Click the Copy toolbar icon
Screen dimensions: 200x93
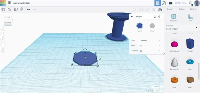pyautogui.click(x=3, y=9)
